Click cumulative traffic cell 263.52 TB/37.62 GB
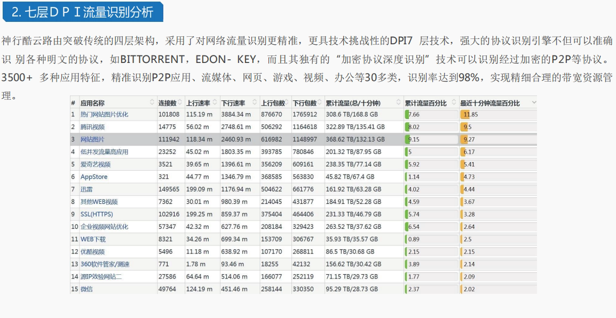 click(x=353, y=227)
